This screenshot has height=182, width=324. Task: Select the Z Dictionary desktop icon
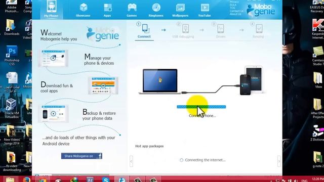(318, 133)
